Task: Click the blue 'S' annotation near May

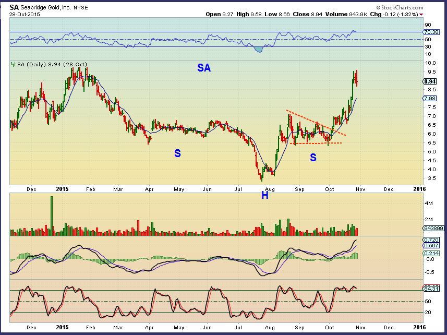Action: point(178,153)
